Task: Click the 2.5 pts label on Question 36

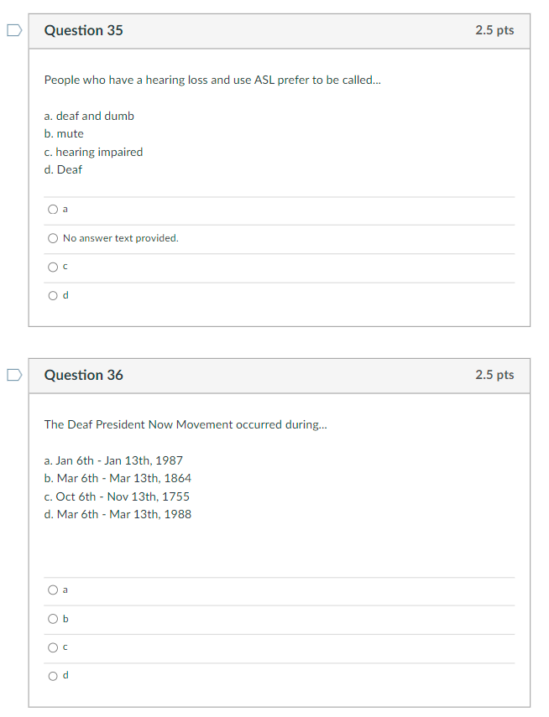Action: point(494,375)
